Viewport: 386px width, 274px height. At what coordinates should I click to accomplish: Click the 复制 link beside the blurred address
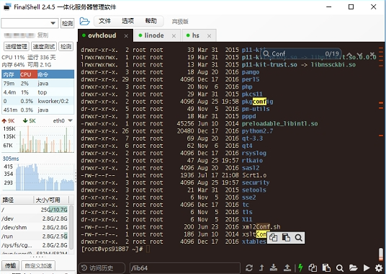pyautogui.click(x=42, y=35)
